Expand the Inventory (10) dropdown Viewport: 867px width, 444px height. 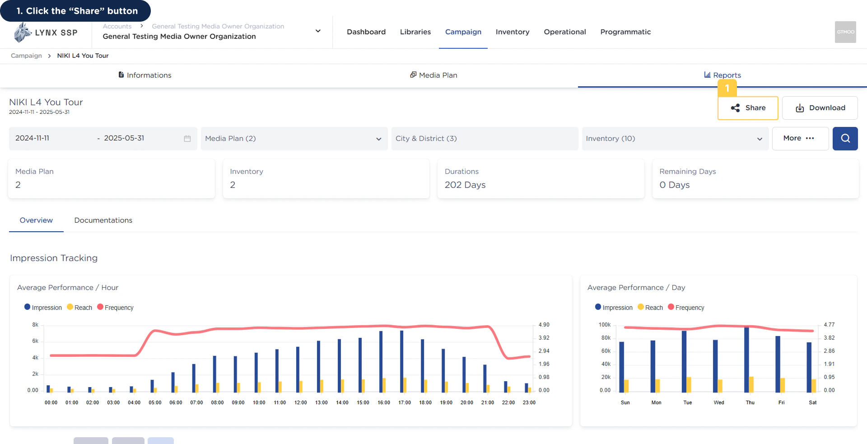[x=675, y=139]
